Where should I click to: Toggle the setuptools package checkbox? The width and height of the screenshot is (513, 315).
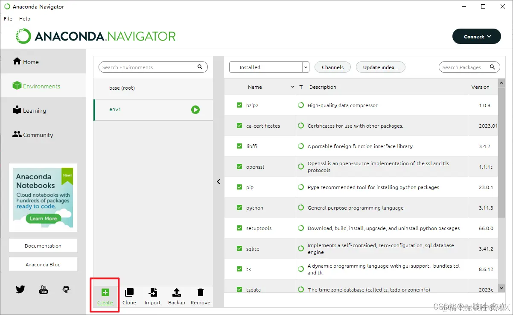239,228
